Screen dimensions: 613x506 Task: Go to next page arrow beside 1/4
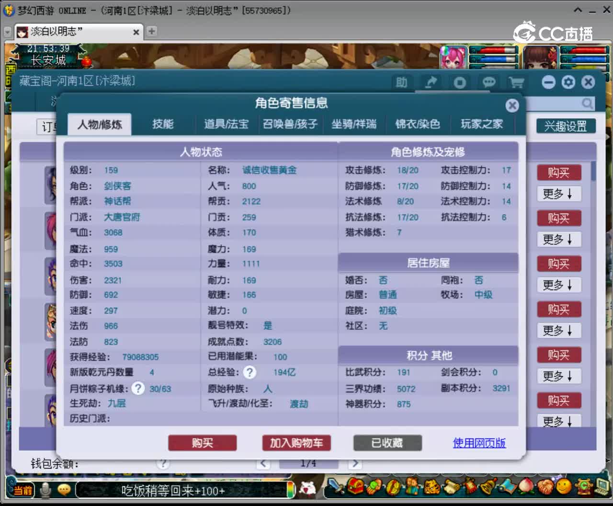354,463
